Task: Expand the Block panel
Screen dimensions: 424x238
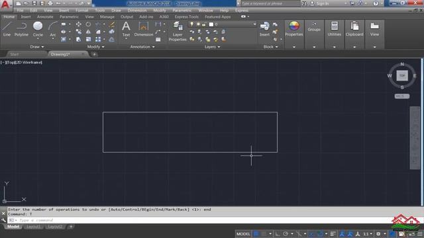Action: pos(270,47)
